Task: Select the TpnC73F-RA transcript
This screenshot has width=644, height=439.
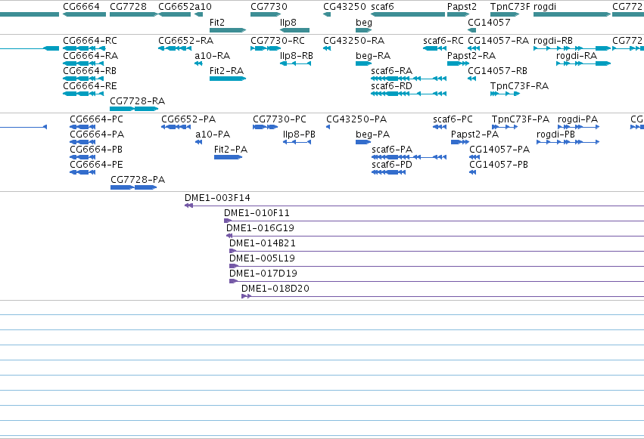Action: (505, 94)
